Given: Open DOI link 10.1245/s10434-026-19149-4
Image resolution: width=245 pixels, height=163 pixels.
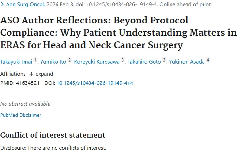Looking at the screenshot, I should click(92, 83).
